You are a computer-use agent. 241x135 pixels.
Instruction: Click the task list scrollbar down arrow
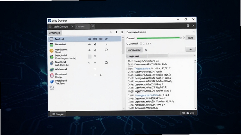pos(124,109)
